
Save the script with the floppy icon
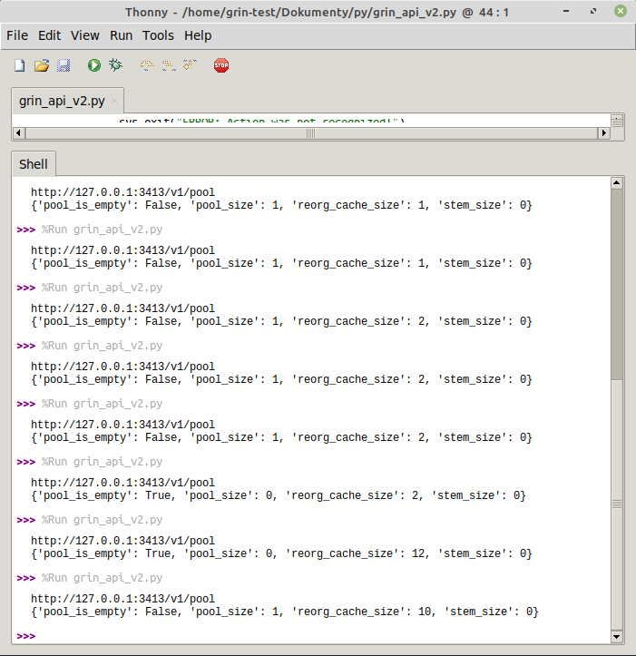point(64,65)
